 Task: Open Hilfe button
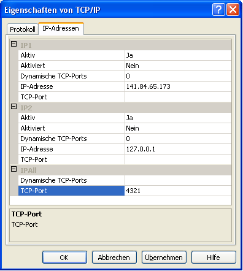tap(214, 258)
